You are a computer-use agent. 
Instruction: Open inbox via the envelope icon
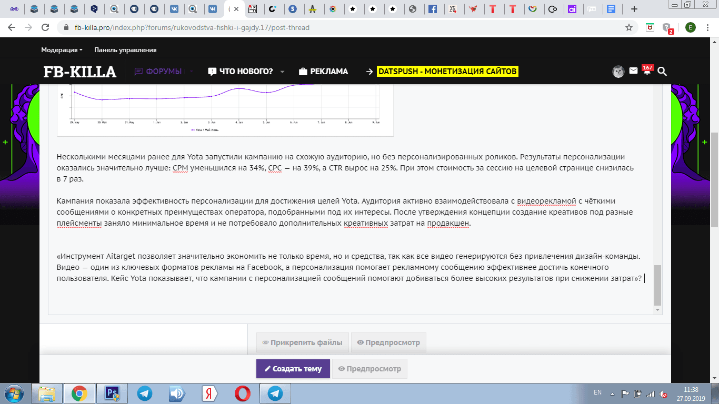click(x=633, y=70)
